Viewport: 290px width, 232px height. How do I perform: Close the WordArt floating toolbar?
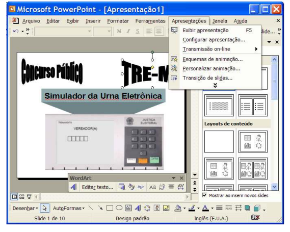pyautogui.click(x=181, y=178)
